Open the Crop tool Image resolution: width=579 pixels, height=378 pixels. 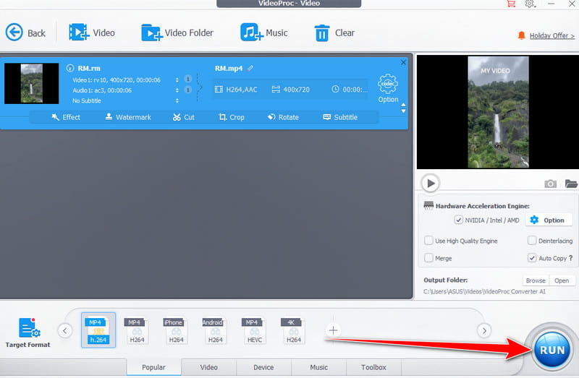pyautogui.click(x=223, y=117)
